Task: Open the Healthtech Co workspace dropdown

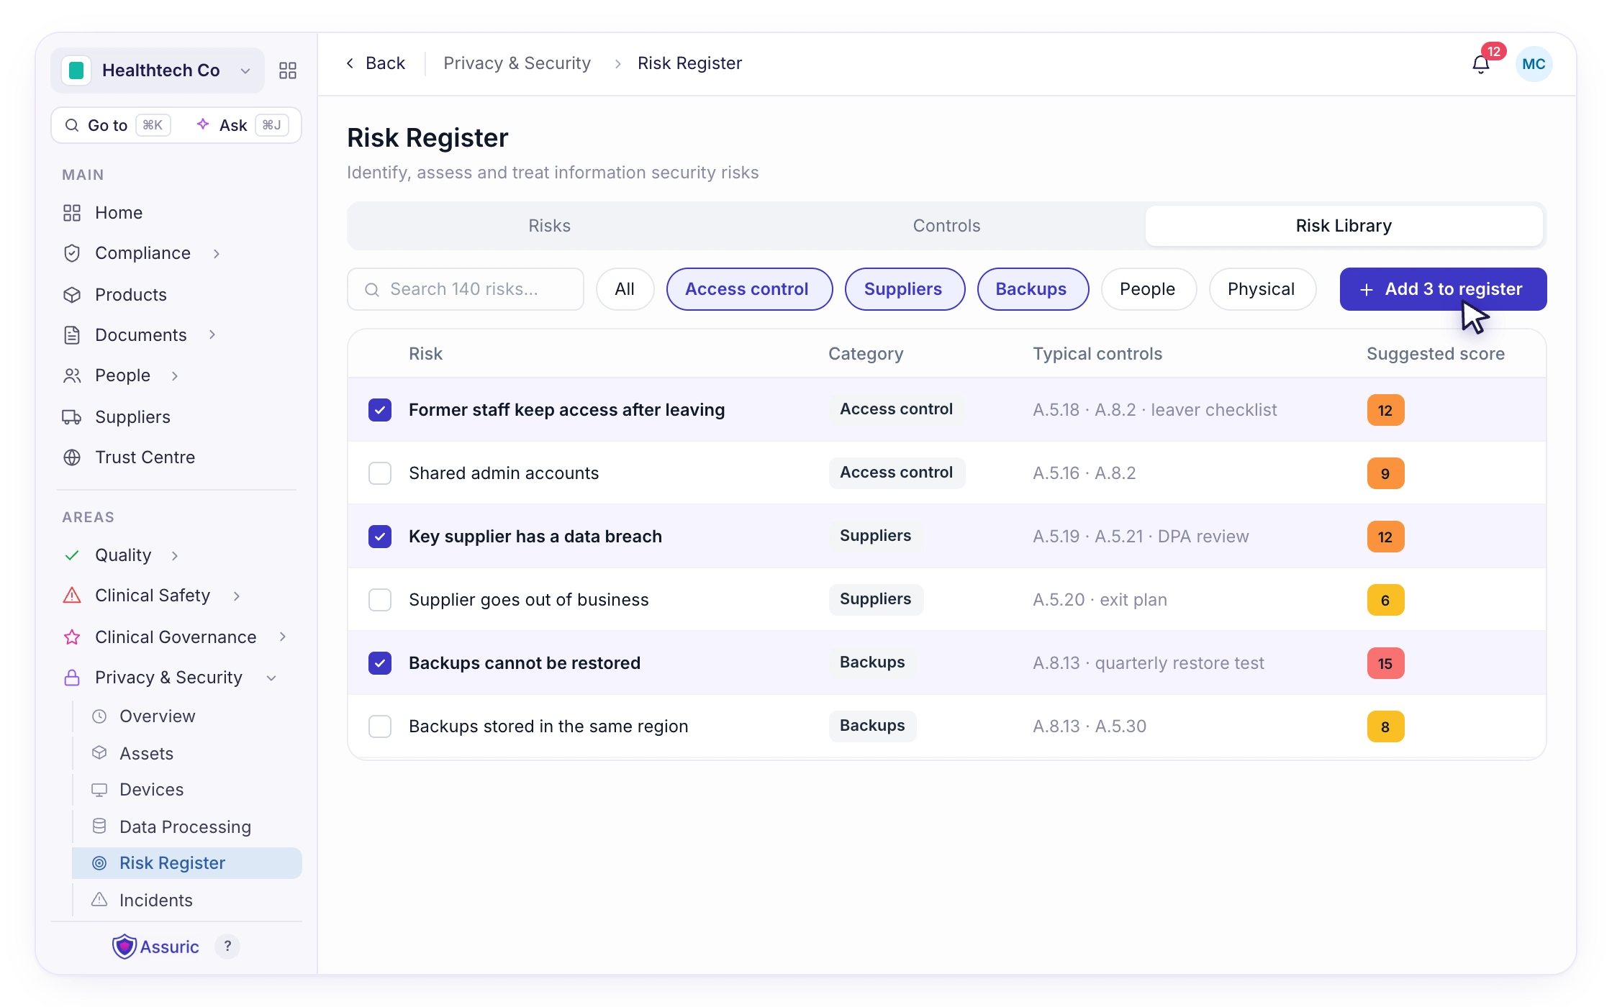Action: pyautogui.click(x=158, y=70)
